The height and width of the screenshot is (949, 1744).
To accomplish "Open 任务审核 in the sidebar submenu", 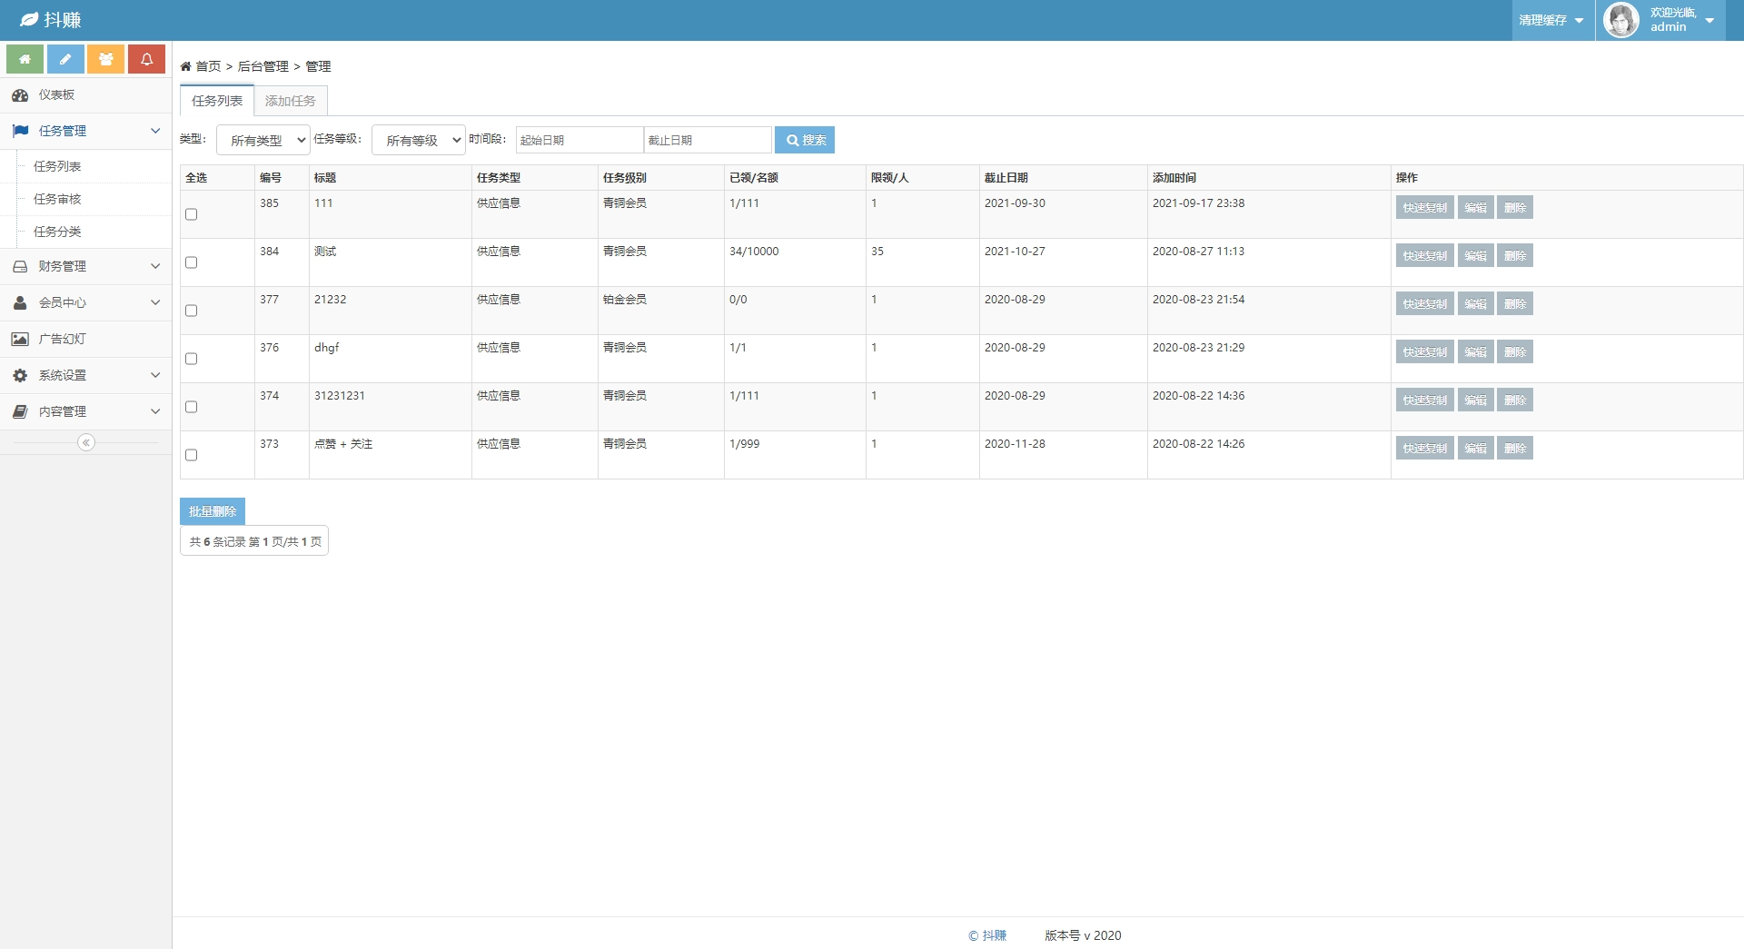I will point(57,199).
